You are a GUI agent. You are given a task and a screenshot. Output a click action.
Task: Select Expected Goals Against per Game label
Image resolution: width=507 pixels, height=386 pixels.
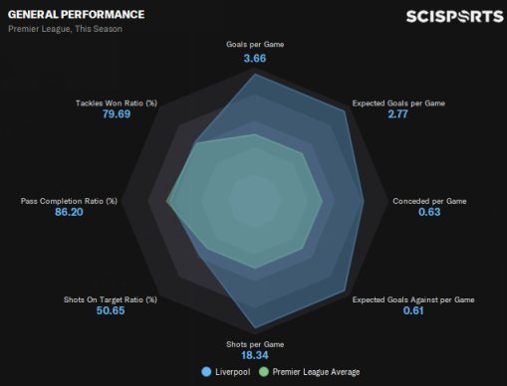pos(413,299)
